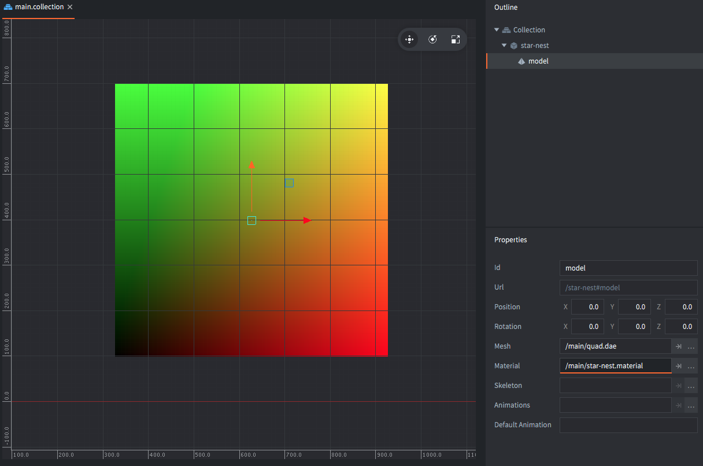Viewport: 703px width, 466px height.
Task: Browse for Skeleton file with ellipsis button
Action: pyautogui.click(x=691, y=386)
